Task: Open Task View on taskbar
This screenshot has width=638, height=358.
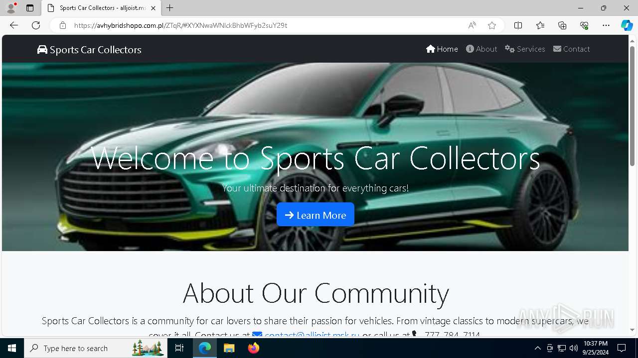Action: [x=179, y=348]
